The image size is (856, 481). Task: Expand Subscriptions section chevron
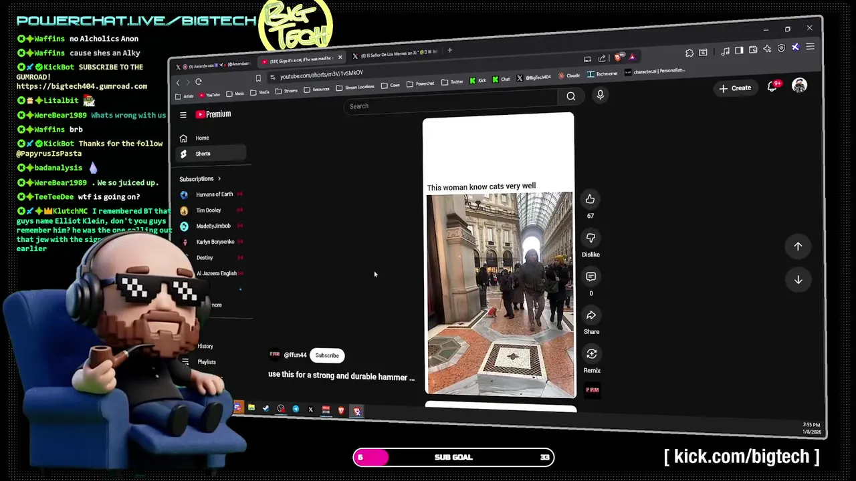click(x=219, y=178)
